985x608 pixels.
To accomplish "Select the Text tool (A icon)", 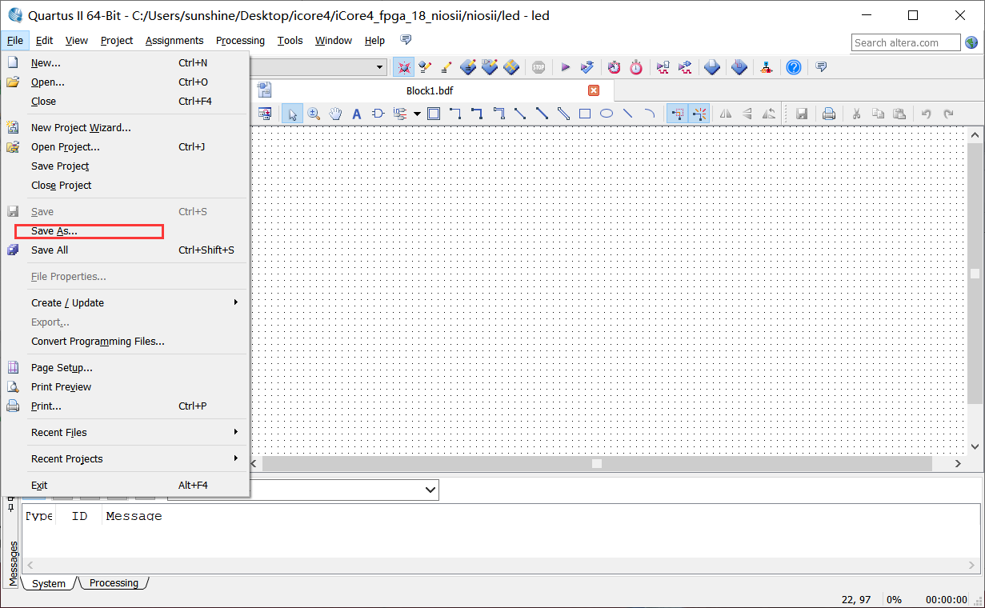I will click(x=357, y=114).
